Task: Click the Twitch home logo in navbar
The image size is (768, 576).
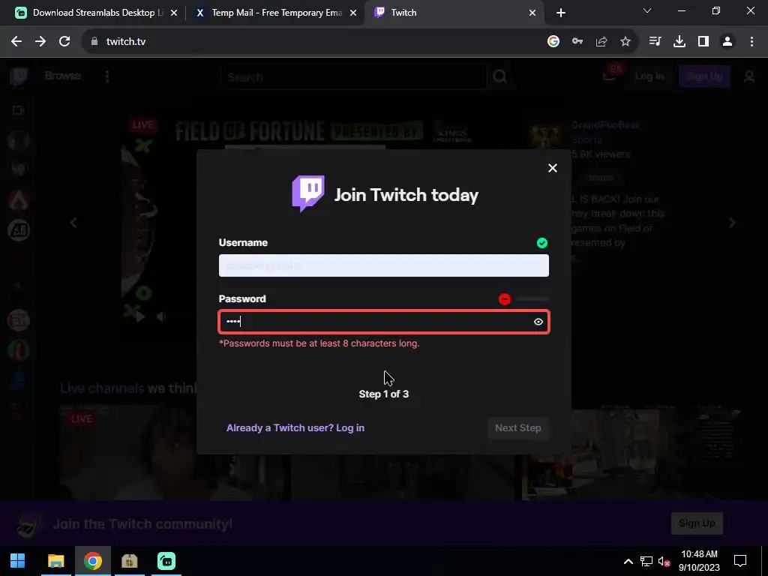Action: (18, 76)
